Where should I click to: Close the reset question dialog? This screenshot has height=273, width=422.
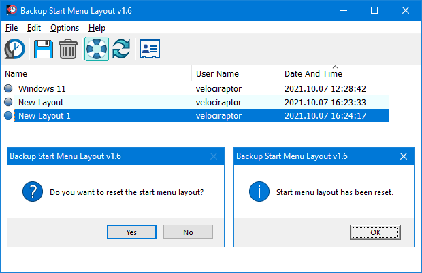[214, 156]
